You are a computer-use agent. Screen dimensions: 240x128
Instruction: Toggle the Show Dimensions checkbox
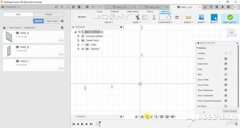tap(225, 90)
